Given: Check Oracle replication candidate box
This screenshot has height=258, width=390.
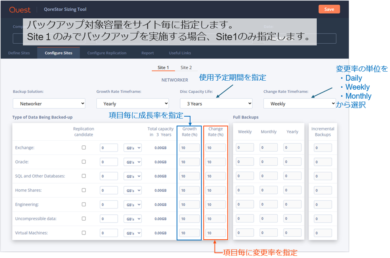Looking at the screenshot, I should pyautogui.click(x=84, y=162).
